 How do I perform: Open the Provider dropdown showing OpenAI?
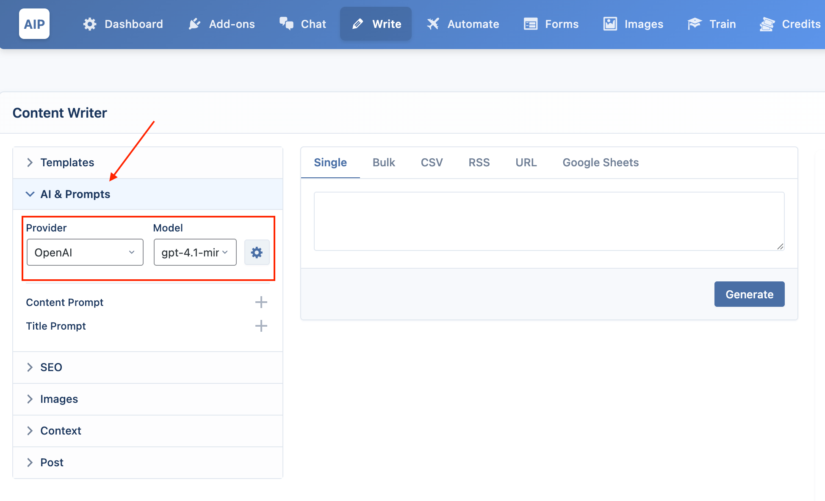coord(85,252)
